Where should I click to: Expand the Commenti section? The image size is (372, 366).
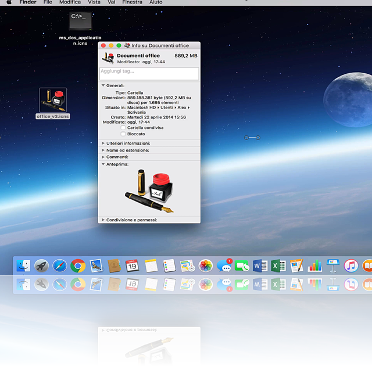coord(103,157)
